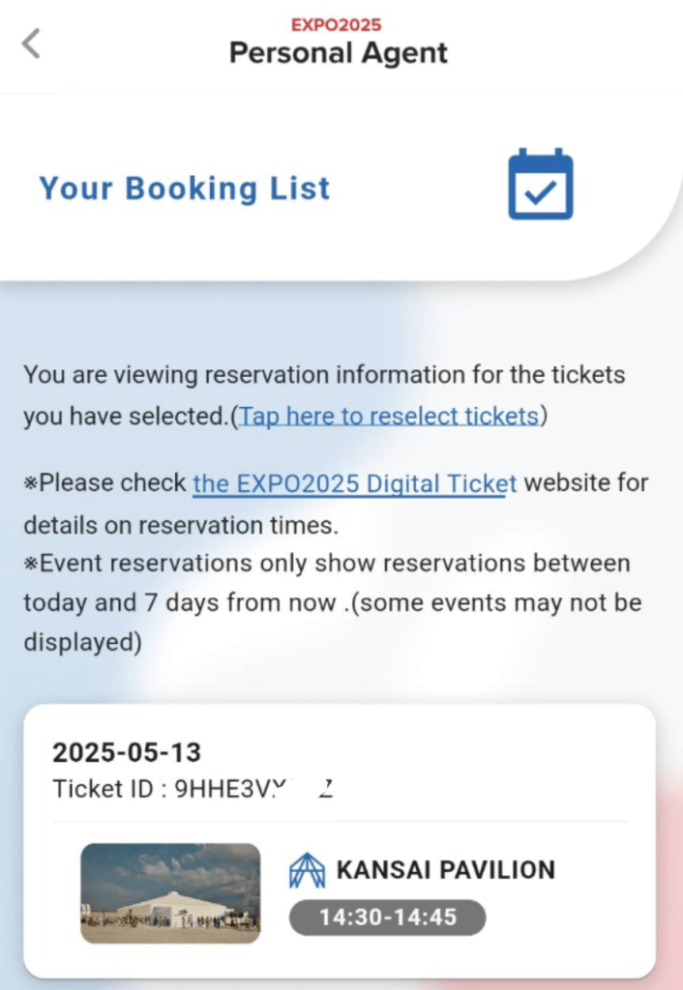Tap the 'Event reservations only show' notice
Image resolution: width=683 pixels, height=990 pixels.
pos(329,563)
